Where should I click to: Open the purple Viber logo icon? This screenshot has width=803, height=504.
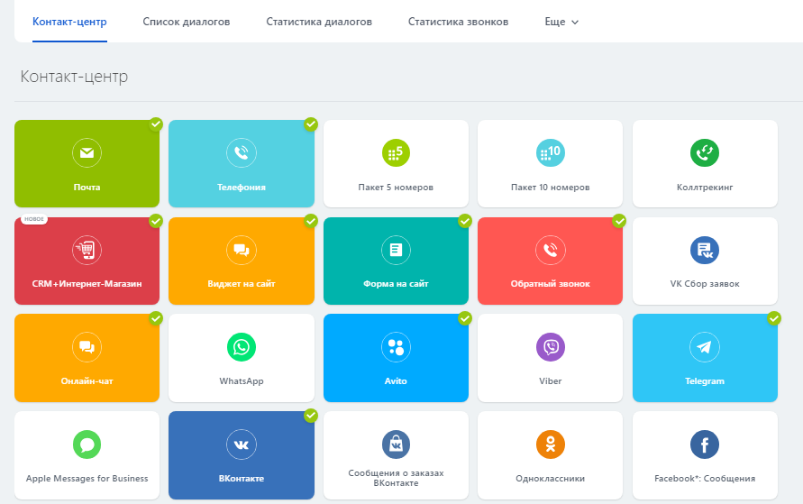click(x=550, y=347)
